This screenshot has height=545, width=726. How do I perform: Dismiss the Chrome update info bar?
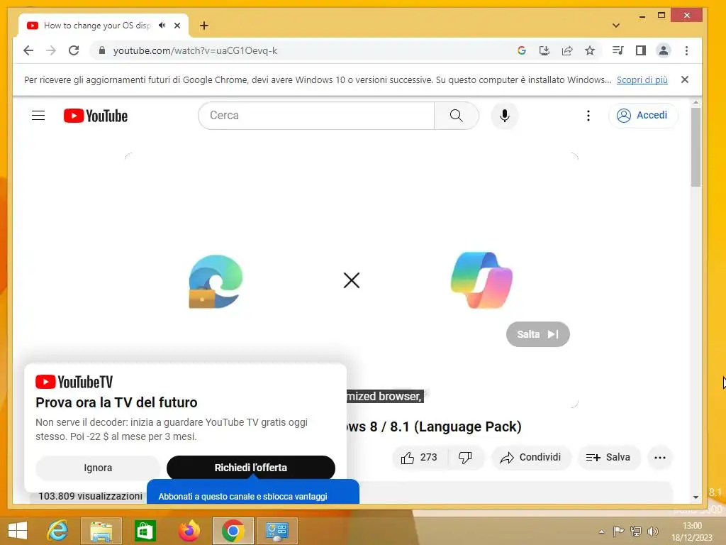[x=685, y=79]
